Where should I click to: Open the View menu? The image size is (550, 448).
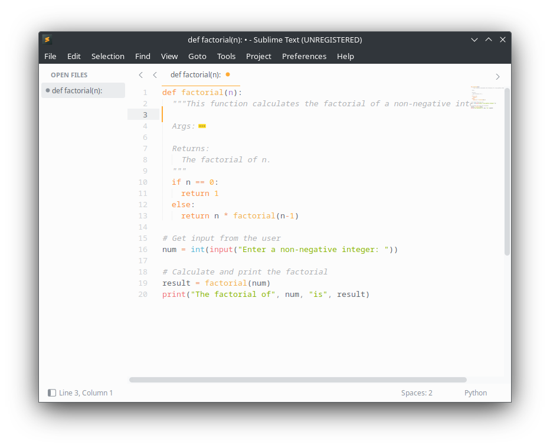pos(169,56)
